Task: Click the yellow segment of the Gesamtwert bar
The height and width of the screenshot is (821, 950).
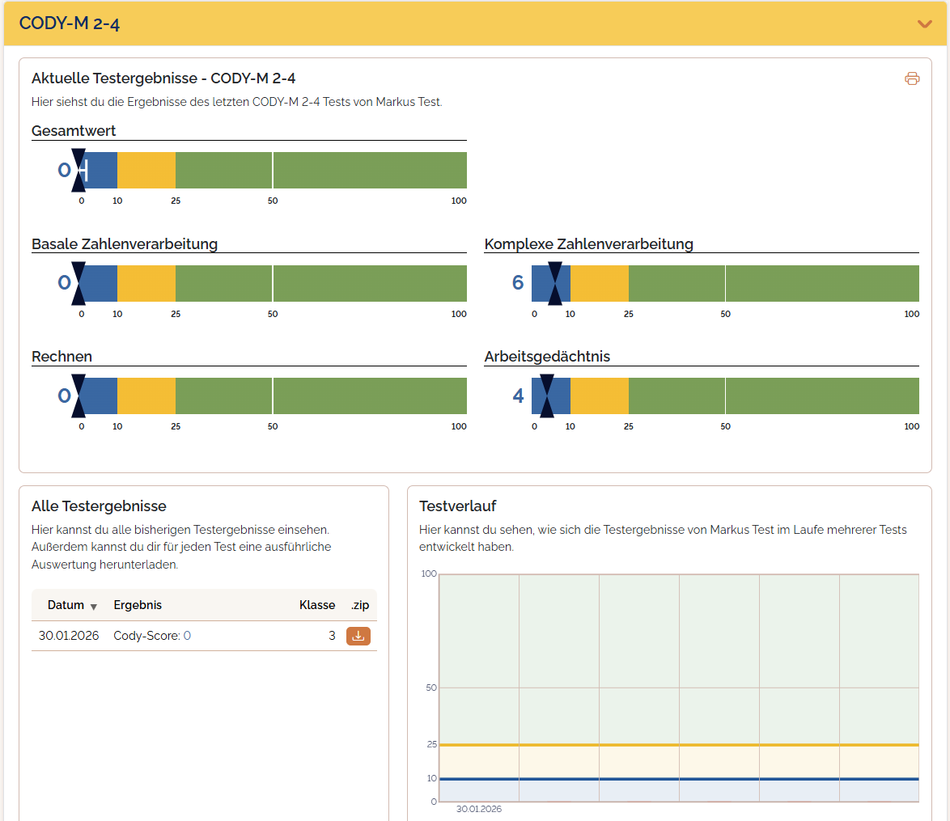Action: tap(146, 170)
